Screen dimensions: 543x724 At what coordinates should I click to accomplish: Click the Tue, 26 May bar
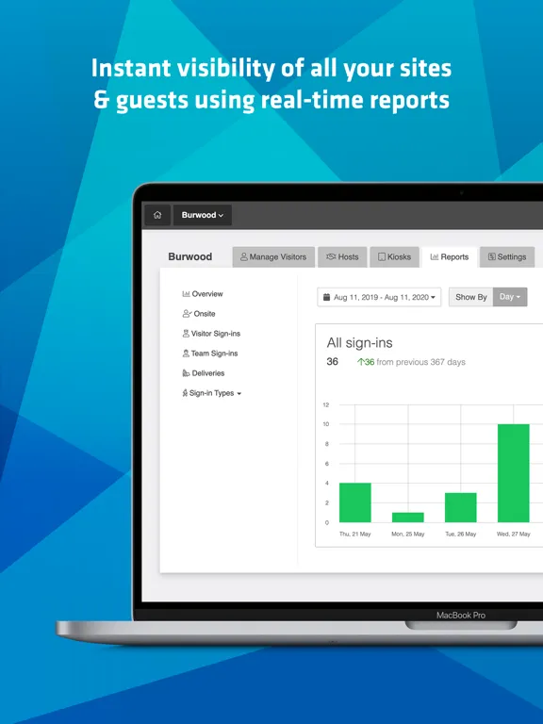460,507
